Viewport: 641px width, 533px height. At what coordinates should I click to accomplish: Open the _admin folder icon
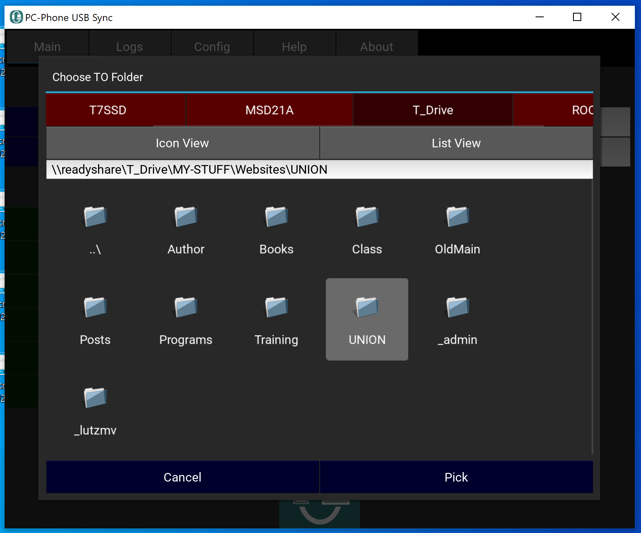pos(458,307)
